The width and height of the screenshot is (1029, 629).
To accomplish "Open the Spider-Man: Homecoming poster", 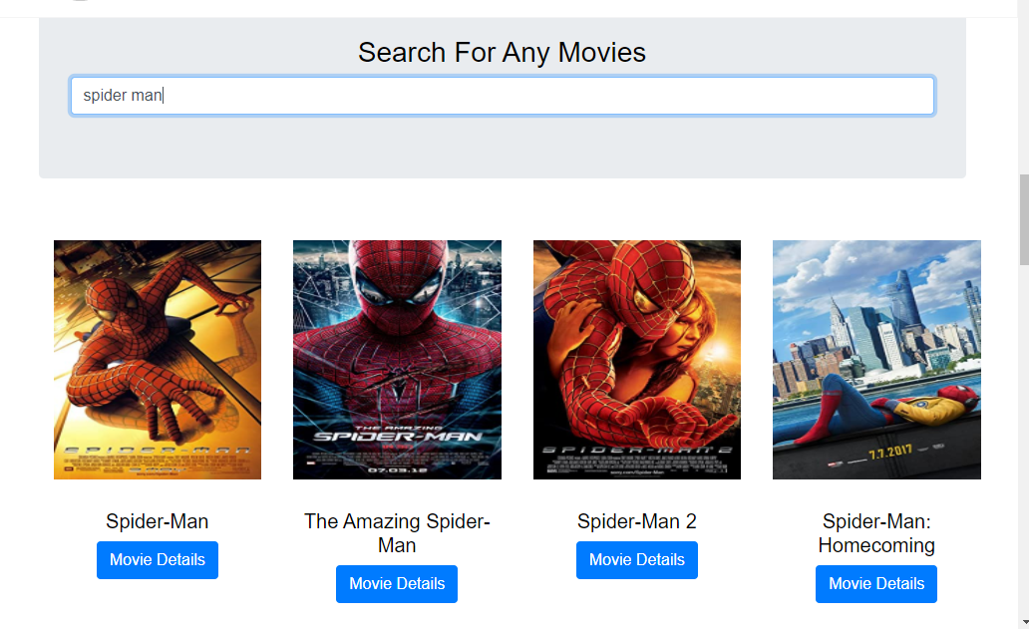I will pyautogui.click(x=876, y=360).
